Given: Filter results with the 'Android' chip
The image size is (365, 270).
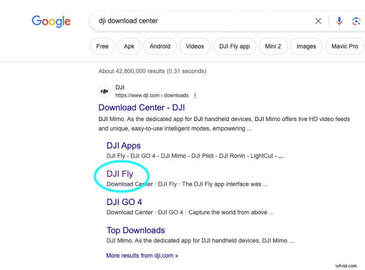Looking at the screenshot, I should (x=160, y=46).
